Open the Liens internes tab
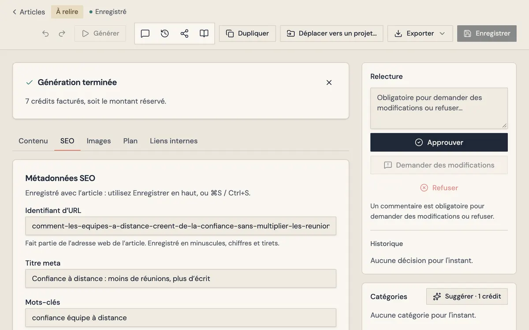 point(174,141)
